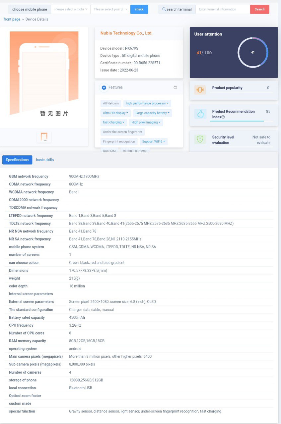
Task: Switch to the basic skills tab
Action: (x=45, y=160)
